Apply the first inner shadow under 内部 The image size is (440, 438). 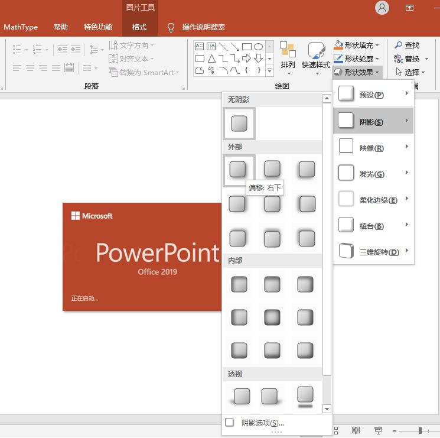coord(239,284)
